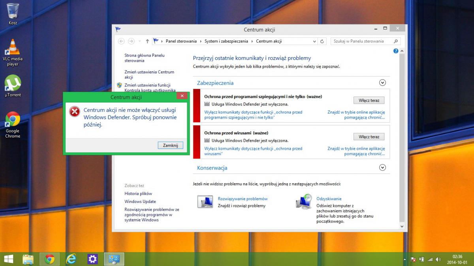Screen dimensions: 474x266
Task: Turn off spyware protection messages link
Action: click(253, 115)
